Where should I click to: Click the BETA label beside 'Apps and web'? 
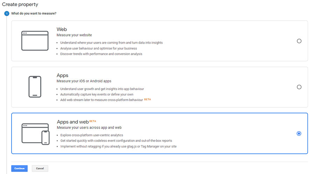[x=93, y=121]
